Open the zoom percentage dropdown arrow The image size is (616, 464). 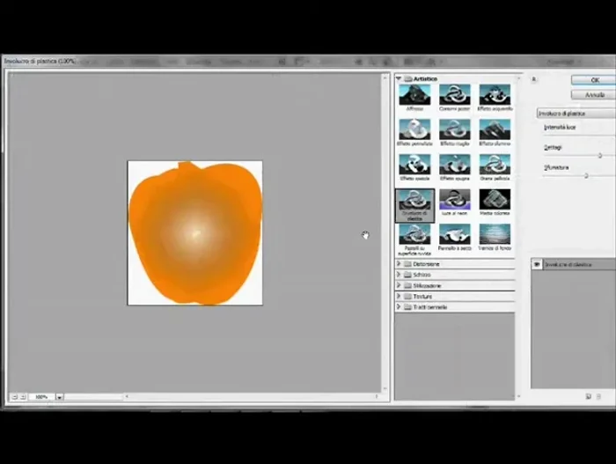tap(60, 397)
